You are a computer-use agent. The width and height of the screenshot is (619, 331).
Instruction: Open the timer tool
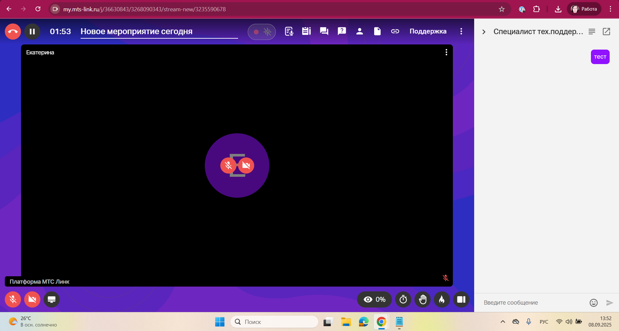pos(403,299)
